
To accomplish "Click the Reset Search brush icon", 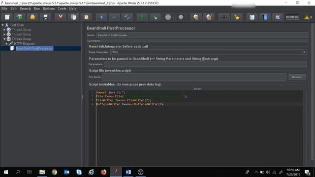I will point(237,17).
